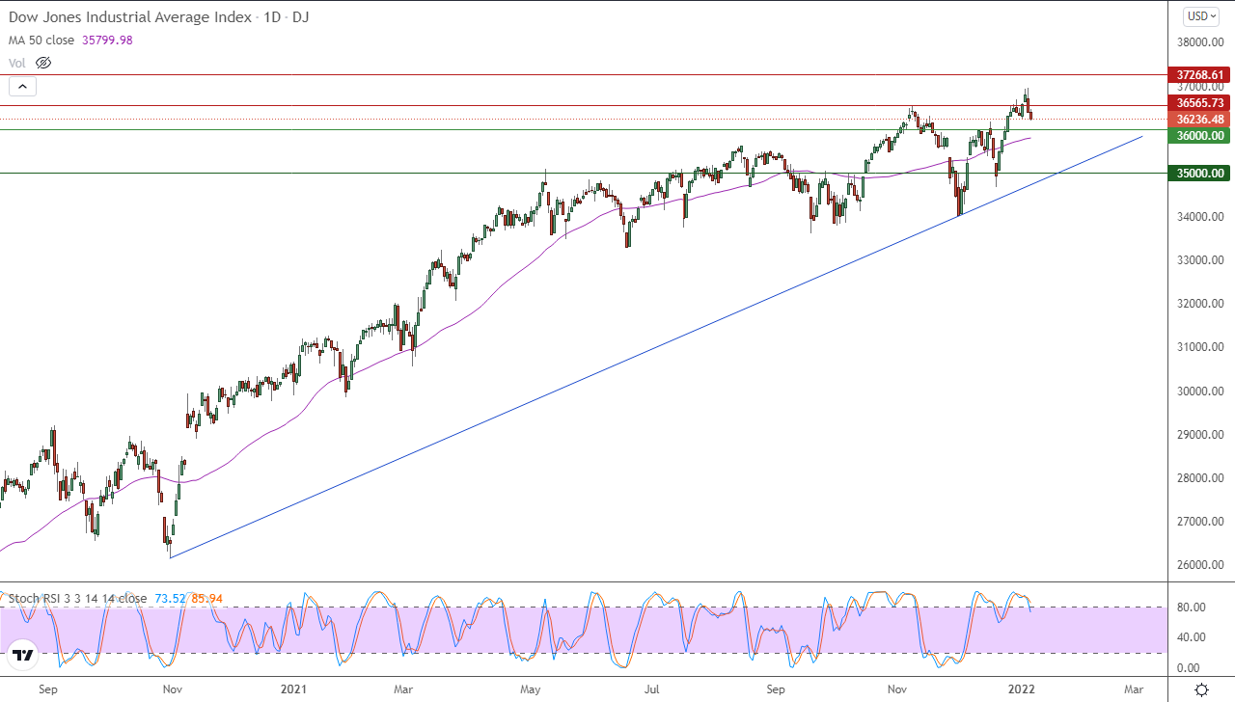
Task: Click the 26000.00 price axis label
Action: click(1199, 565)
